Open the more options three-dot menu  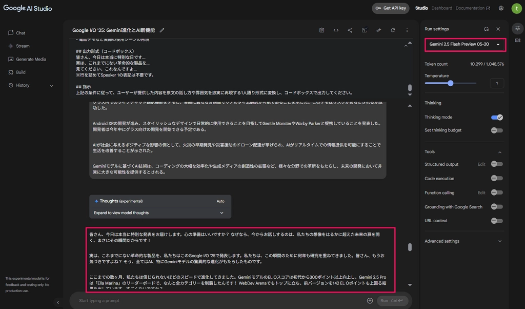click(407, 30)
